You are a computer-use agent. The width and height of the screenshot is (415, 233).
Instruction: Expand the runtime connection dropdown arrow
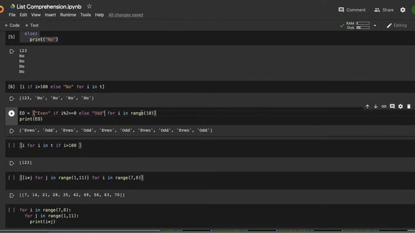[x=375, y=25]
